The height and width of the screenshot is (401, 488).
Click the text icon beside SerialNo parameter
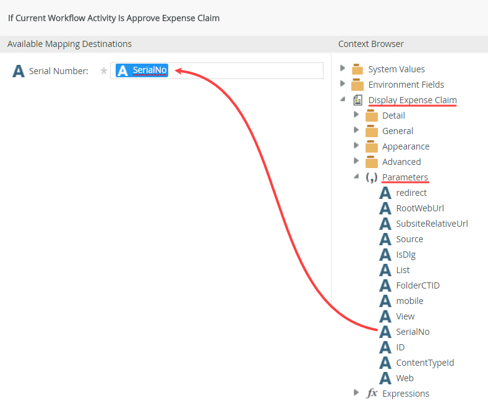click(385, 332)
